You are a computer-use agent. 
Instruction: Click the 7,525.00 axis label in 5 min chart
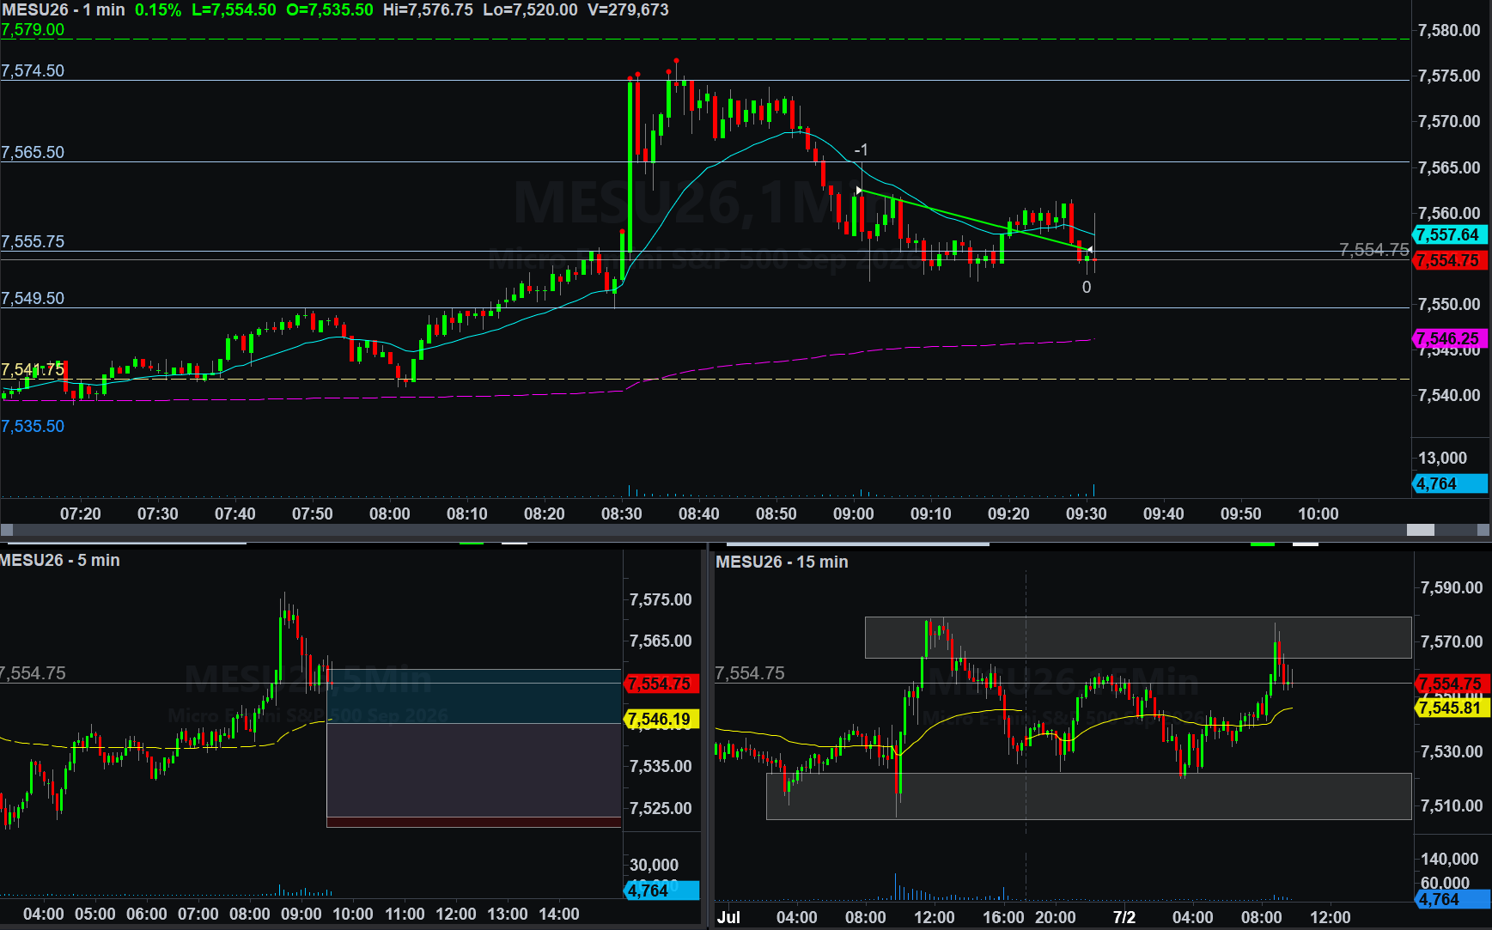[x=661, y=808]
